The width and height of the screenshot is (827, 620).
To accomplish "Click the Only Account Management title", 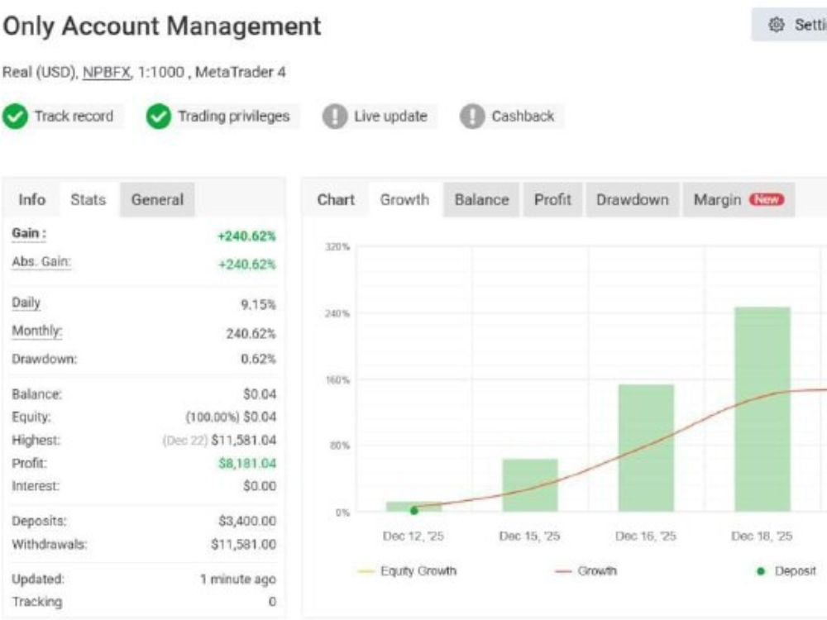I will point(162,26).
